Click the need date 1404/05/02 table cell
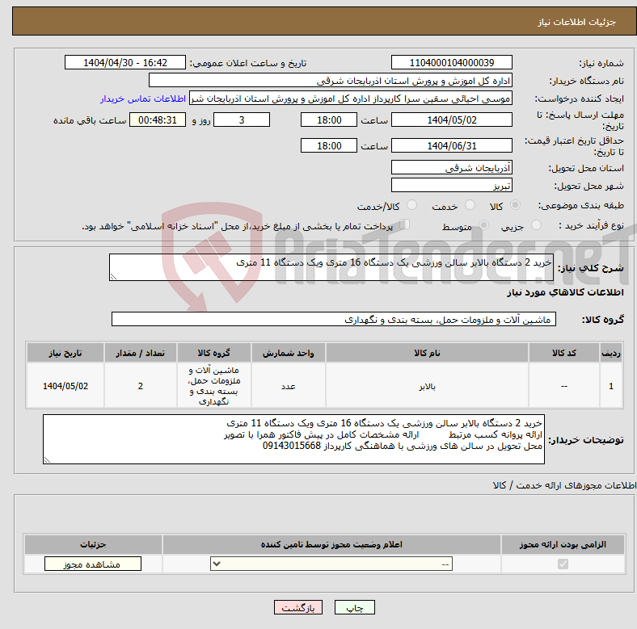The width and height of the screenshot is (637, 629). [65, 385]
